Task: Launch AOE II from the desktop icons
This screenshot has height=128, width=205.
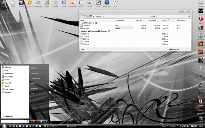Action: 201,119
